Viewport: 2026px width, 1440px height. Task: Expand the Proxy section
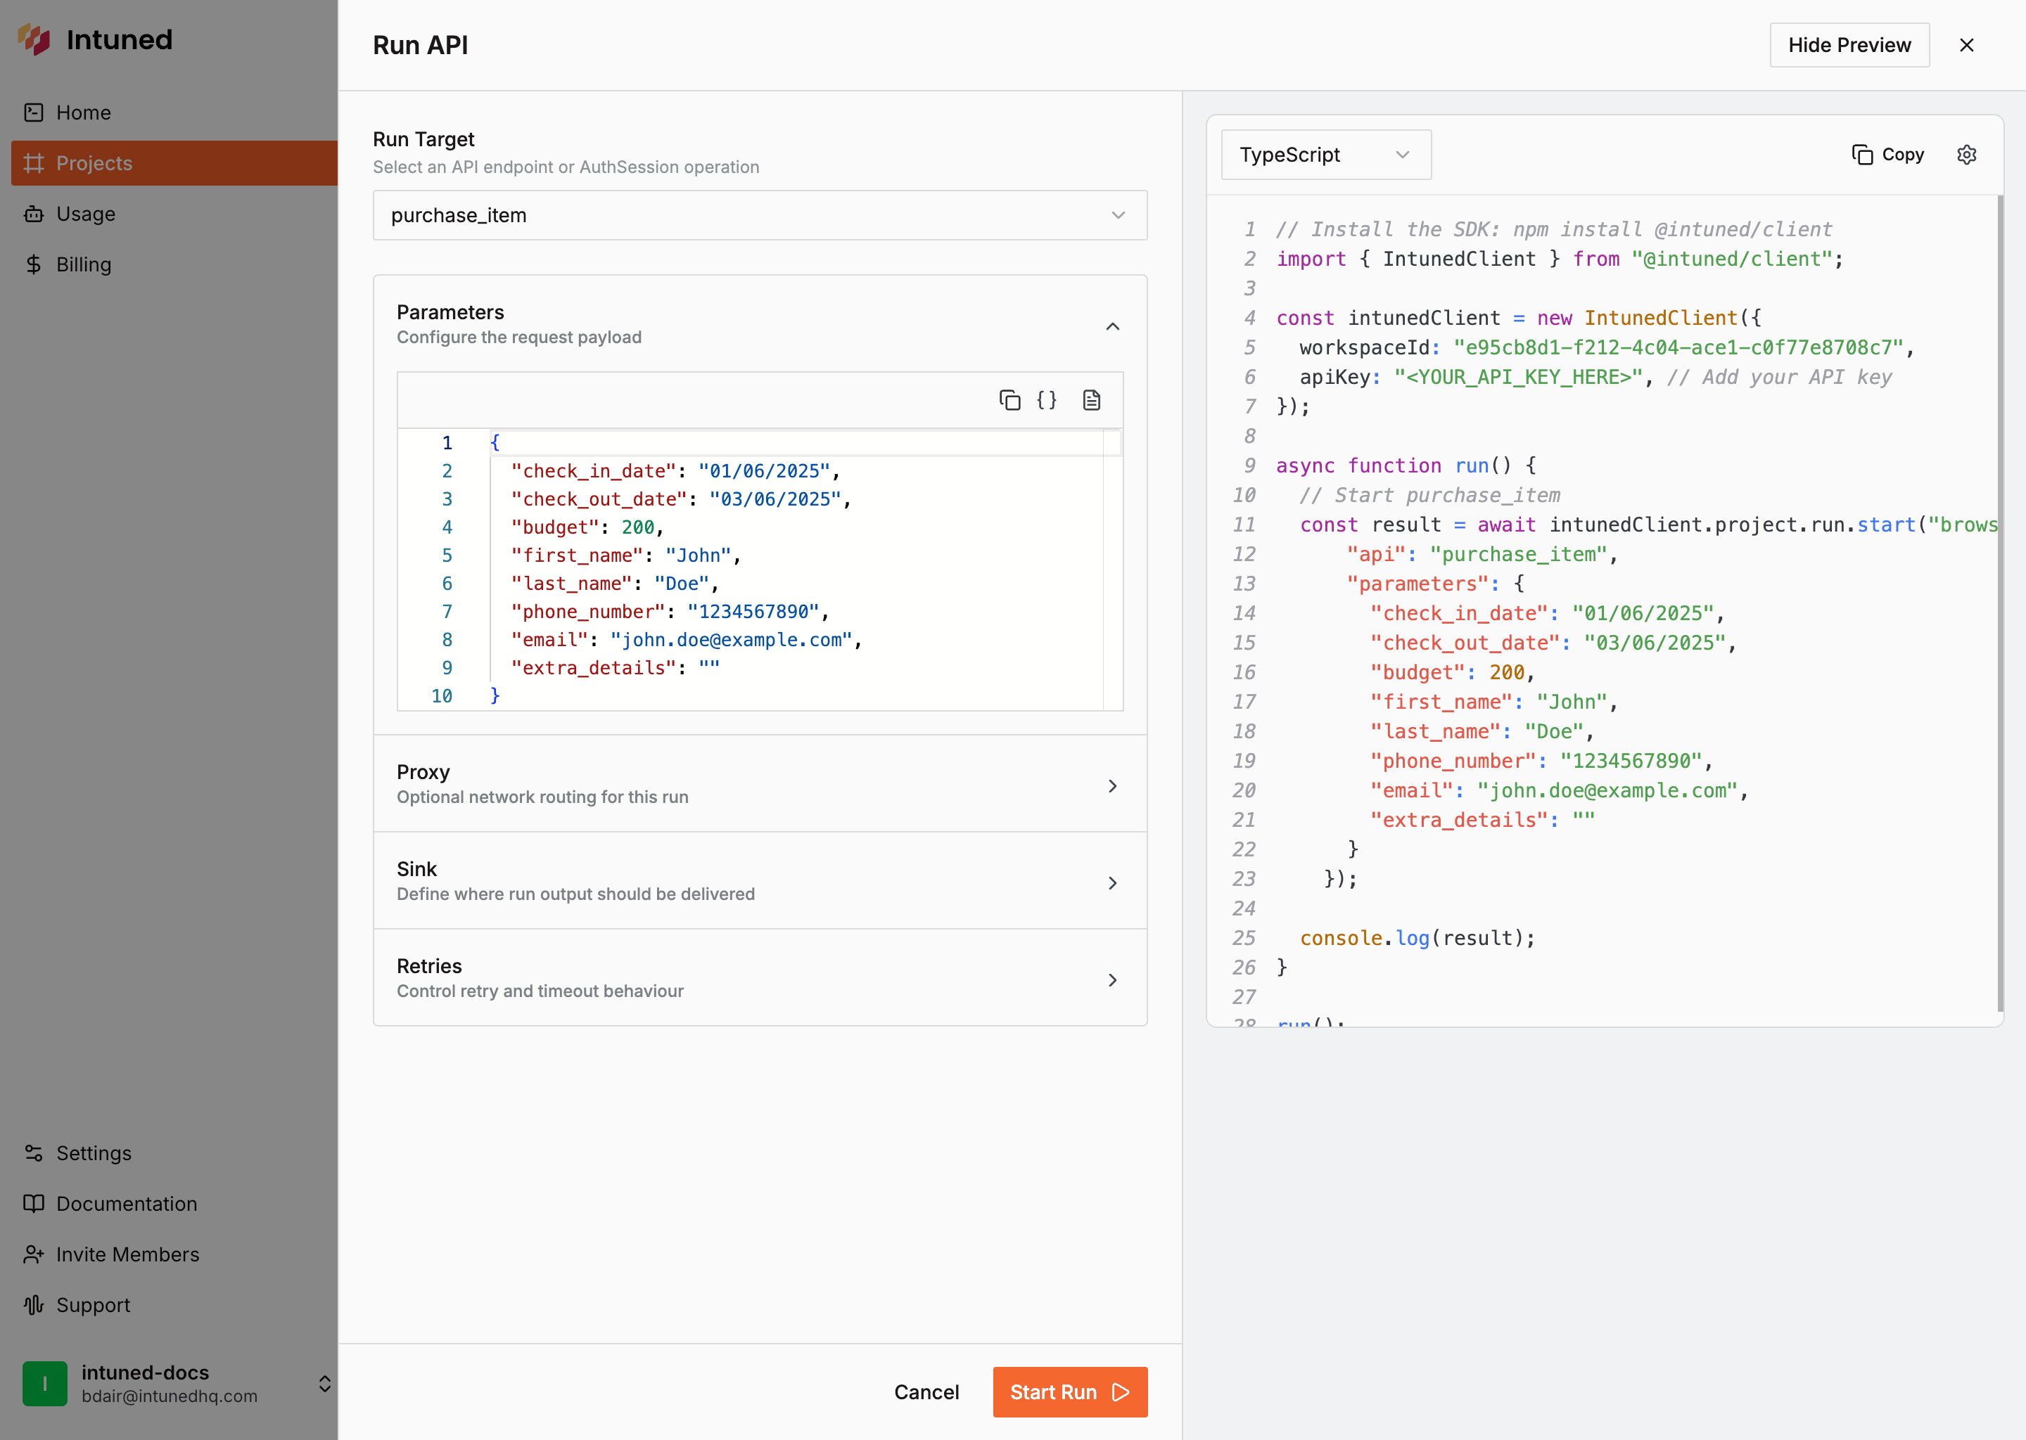760,784
